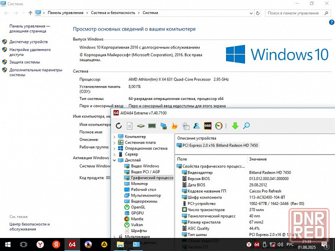Viewport: 335px width, 251px height.
Task: Select Видеорежимы tree item
Action: coord(144,201)
